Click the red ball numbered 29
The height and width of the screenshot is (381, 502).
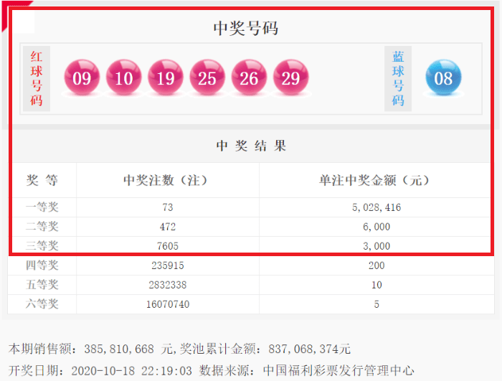tap(290, 77)
